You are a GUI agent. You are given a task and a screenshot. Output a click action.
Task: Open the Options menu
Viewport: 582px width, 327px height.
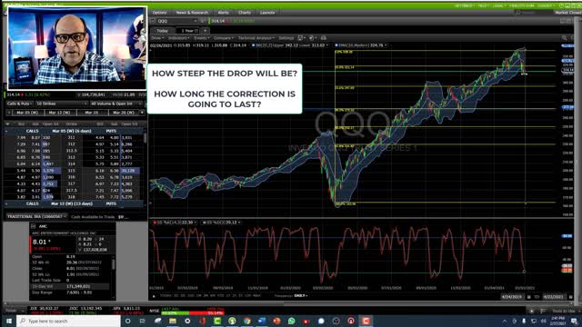160,12
